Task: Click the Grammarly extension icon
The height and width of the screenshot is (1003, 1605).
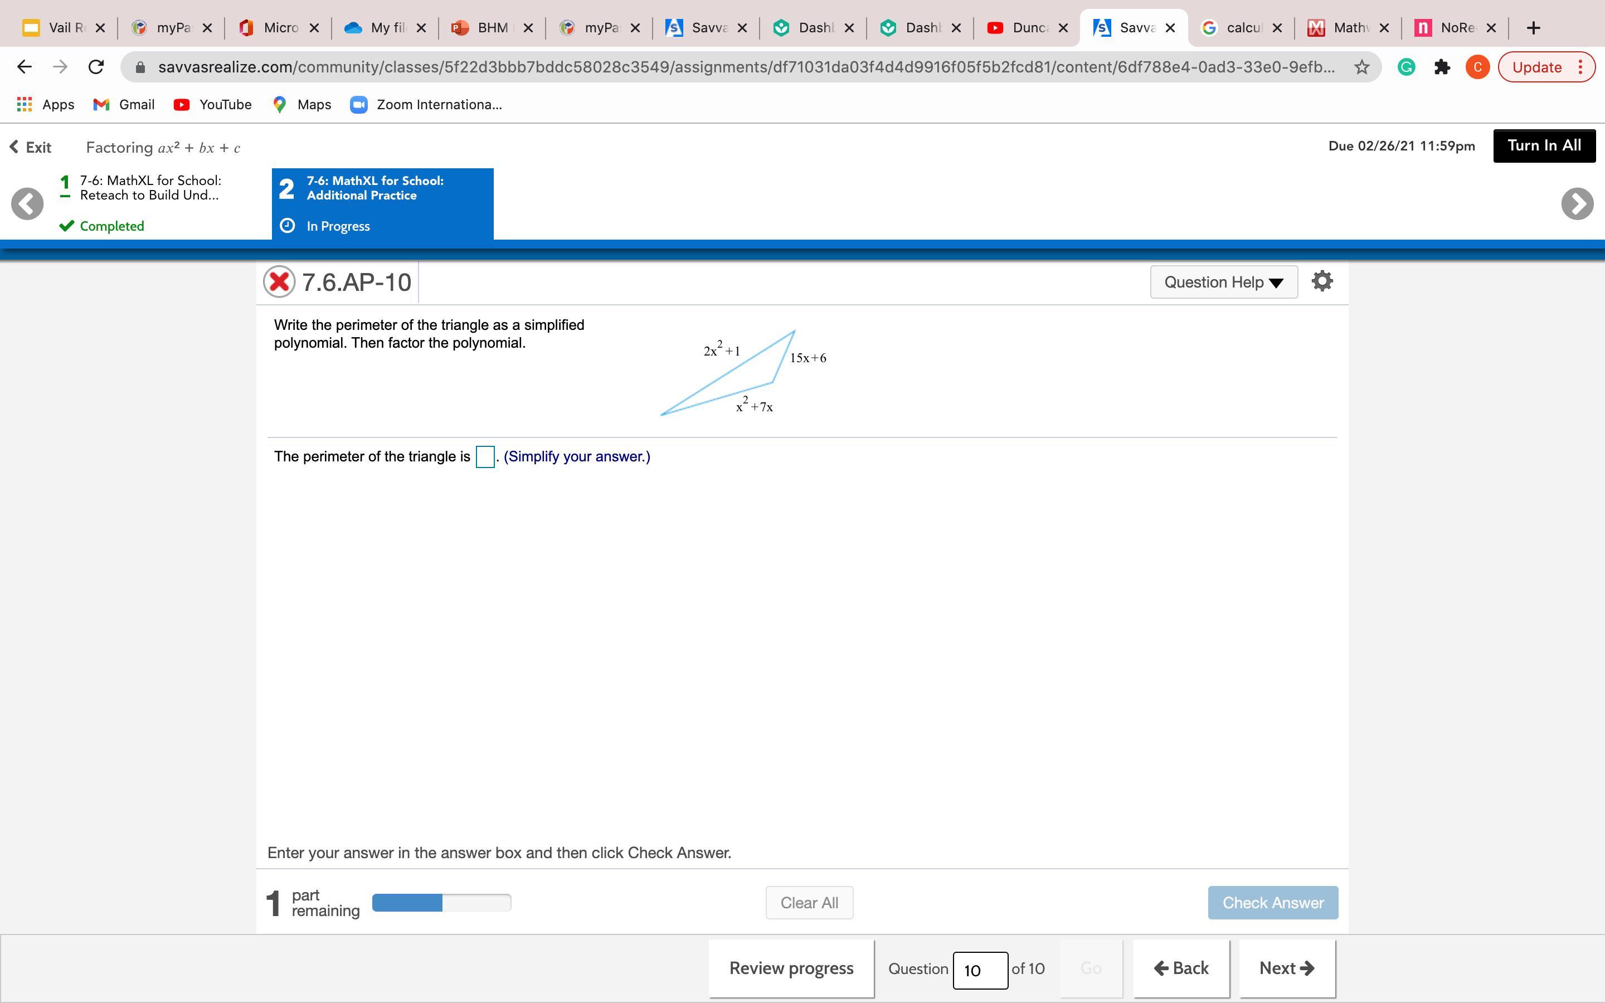Action: 1406,67
